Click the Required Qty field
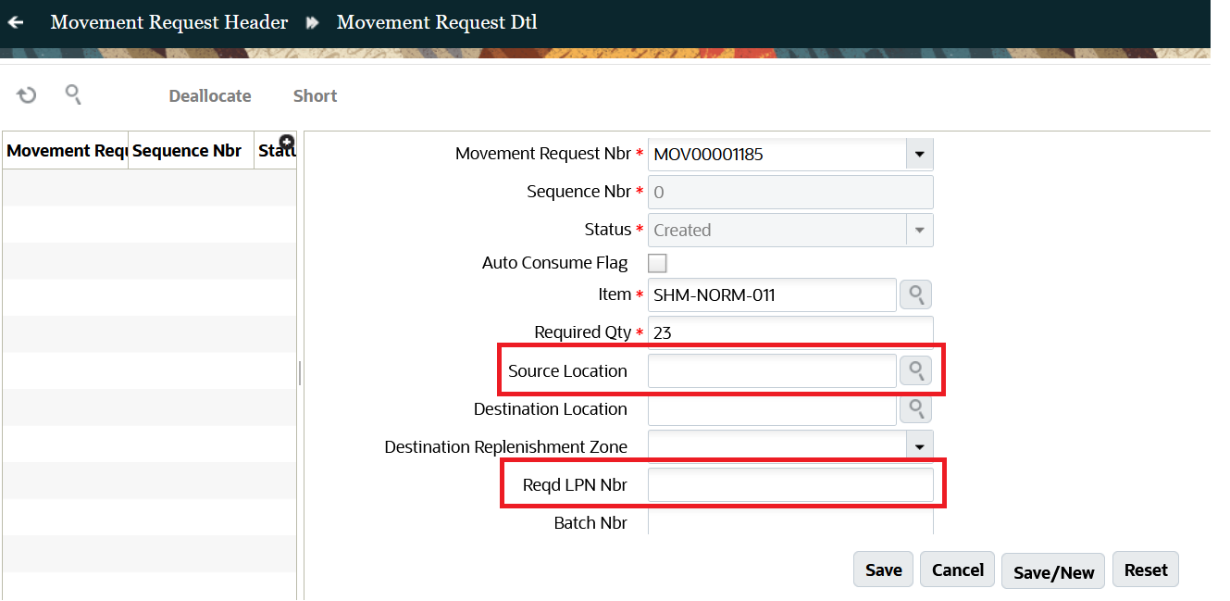The width and height of the screenshot is (1230, 601). tap(790, 332)
